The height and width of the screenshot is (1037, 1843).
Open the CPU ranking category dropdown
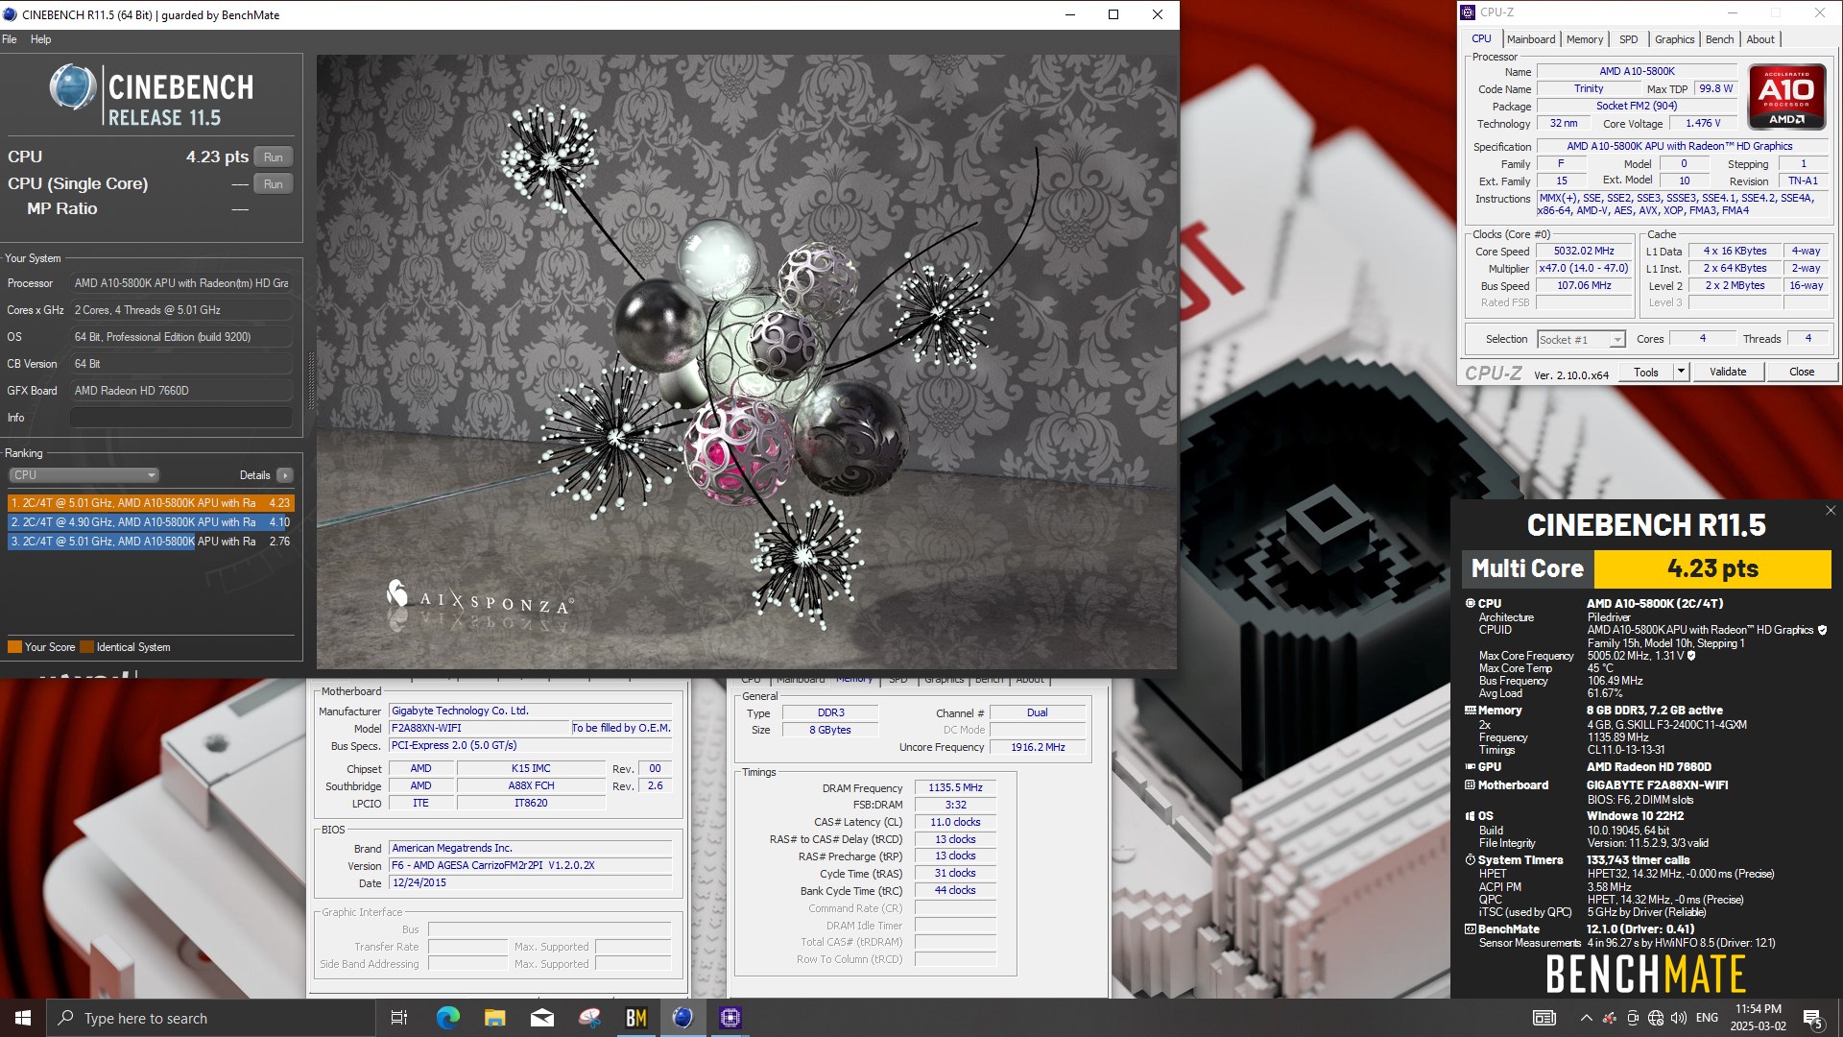(x=84, y=475)
